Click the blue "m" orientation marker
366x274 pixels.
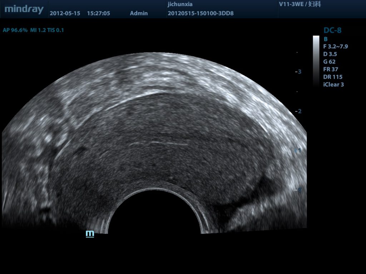coord(90,234)
